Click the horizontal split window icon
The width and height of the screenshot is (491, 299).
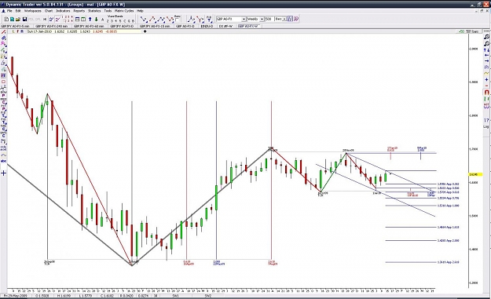77,19
